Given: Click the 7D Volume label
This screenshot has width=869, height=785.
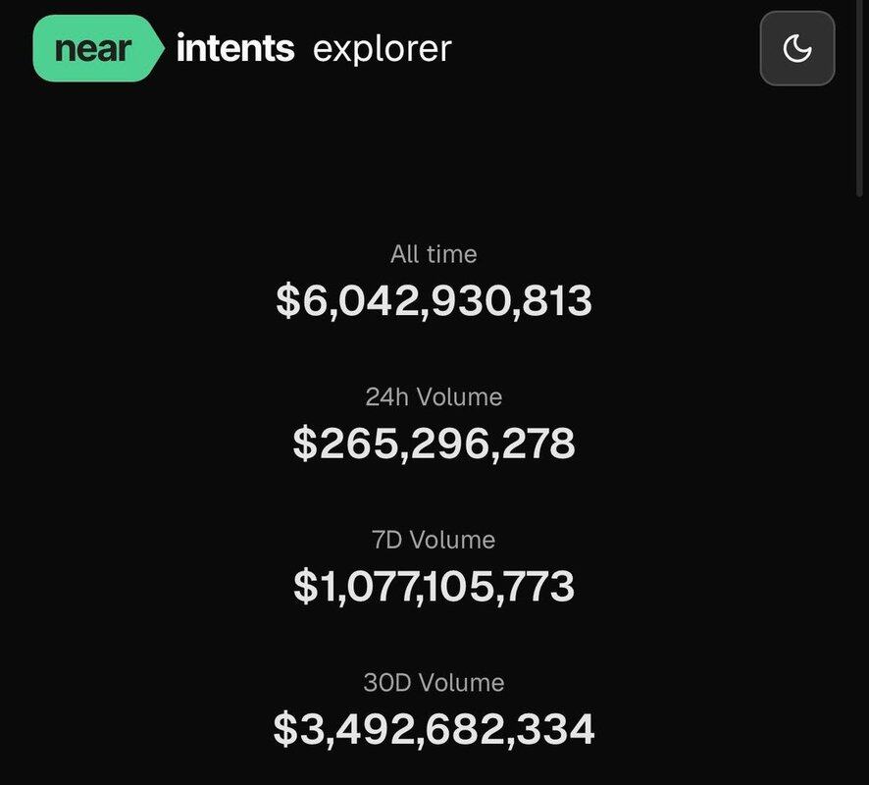Looking at the screenshot, I should (x=434, y=540).
